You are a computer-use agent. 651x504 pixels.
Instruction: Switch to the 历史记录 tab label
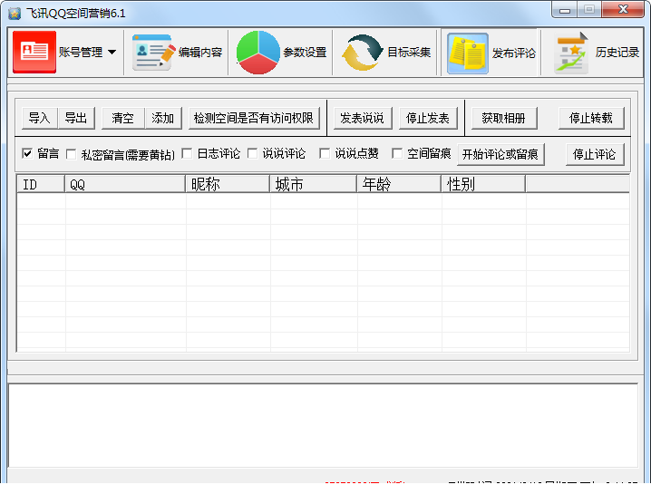(x=617, y=53)
